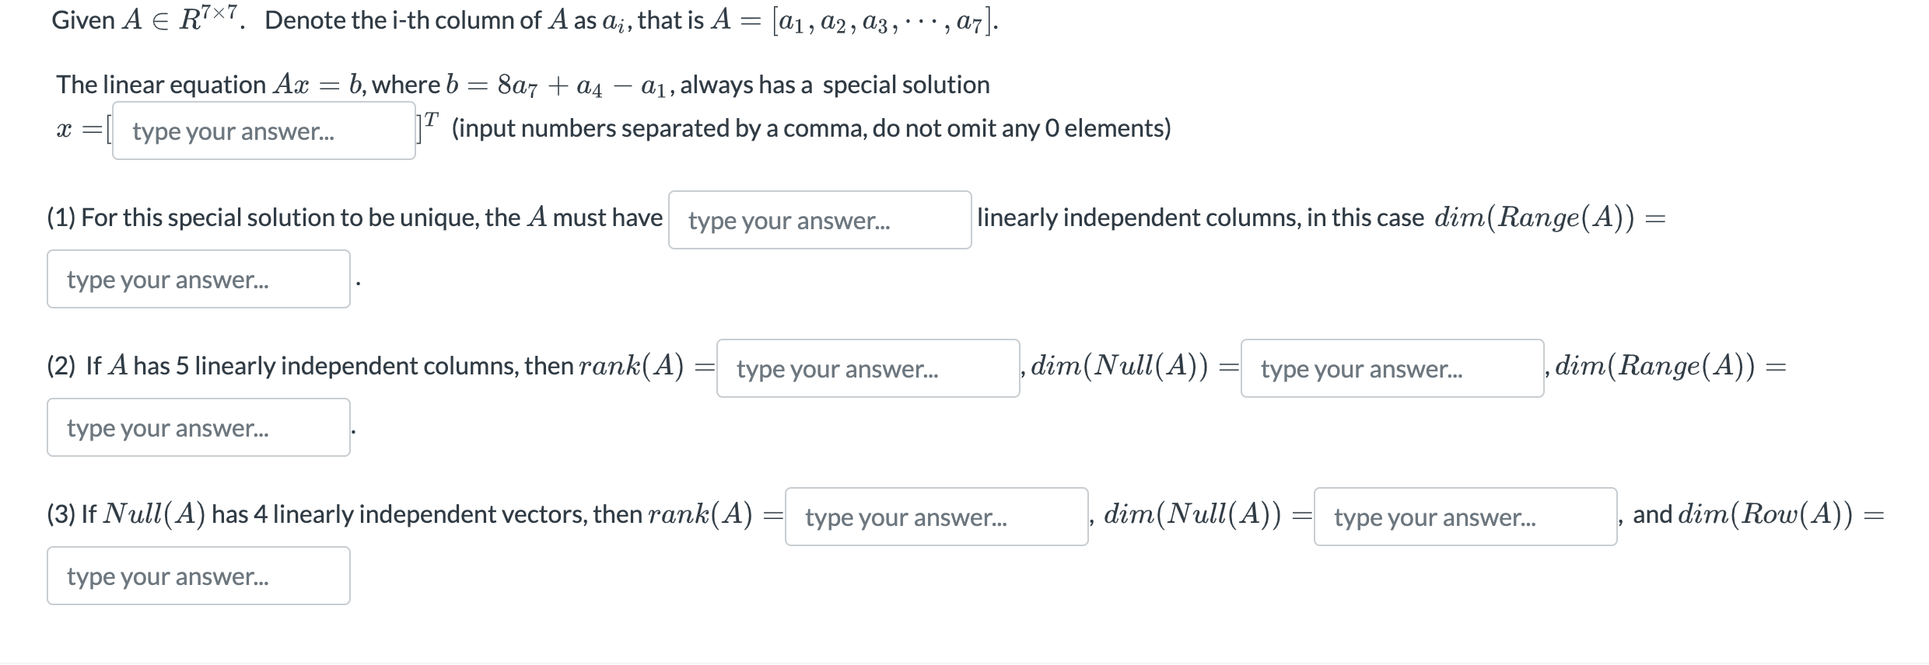Click the R 7×7 matrix space expression

pos(207,19)
